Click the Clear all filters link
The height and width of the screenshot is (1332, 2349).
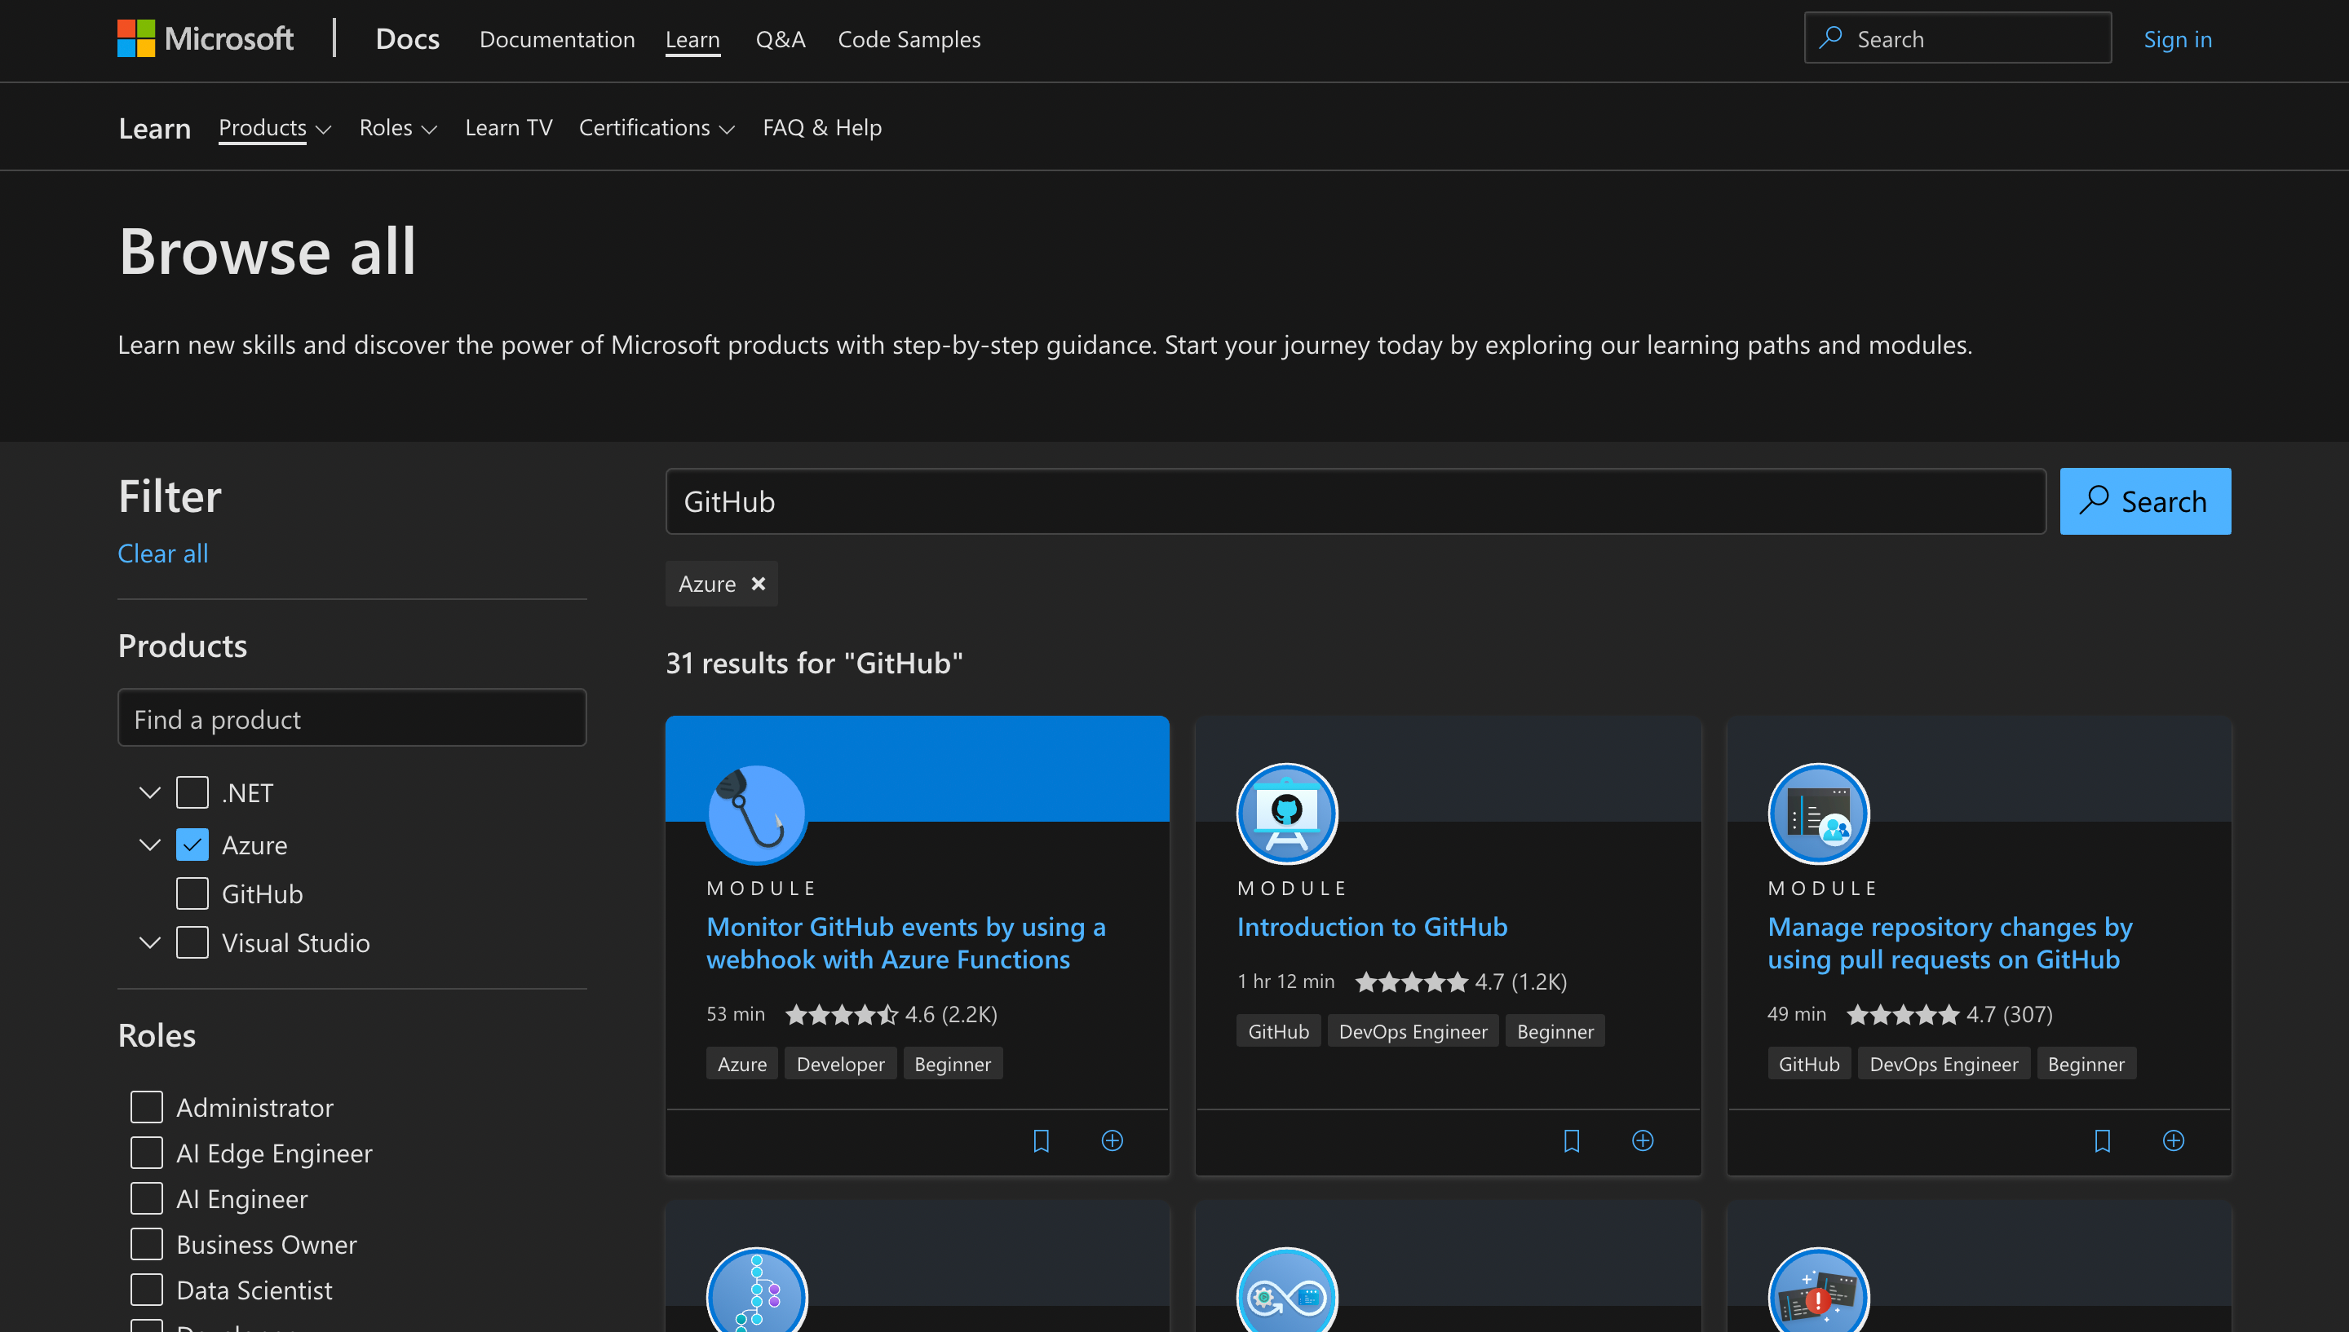pyautogui.click(x=163, y=553)
